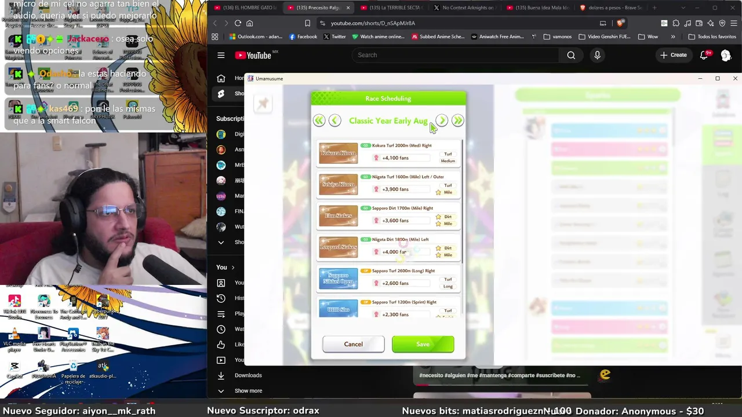Click the pin icon in Umamusume window
Image resolution: width=742 pixels, height=417 pixels.
263,104
